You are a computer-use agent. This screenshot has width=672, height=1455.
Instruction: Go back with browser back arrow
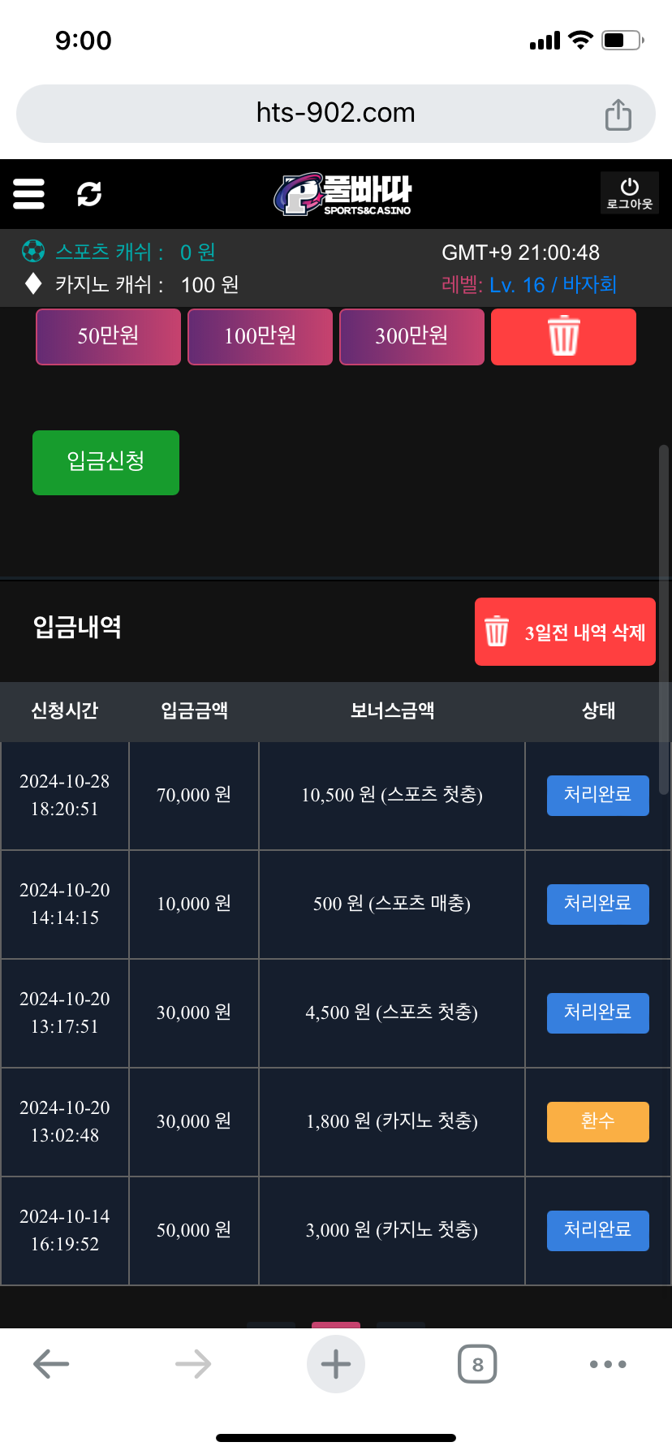tap(51, 1364)
